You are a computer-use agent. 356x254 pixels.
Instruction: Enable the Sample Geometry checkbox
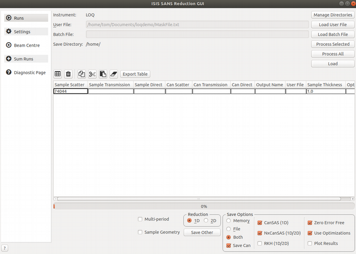tap(140, 232)
